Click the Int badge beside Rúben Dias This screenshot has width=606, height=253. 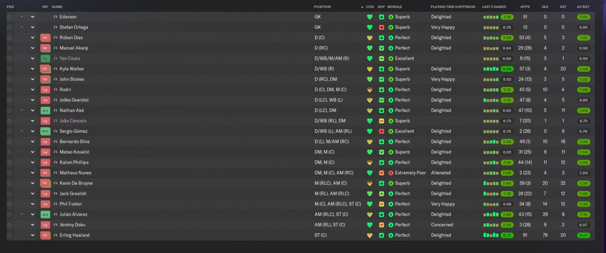tap(45, 38)
